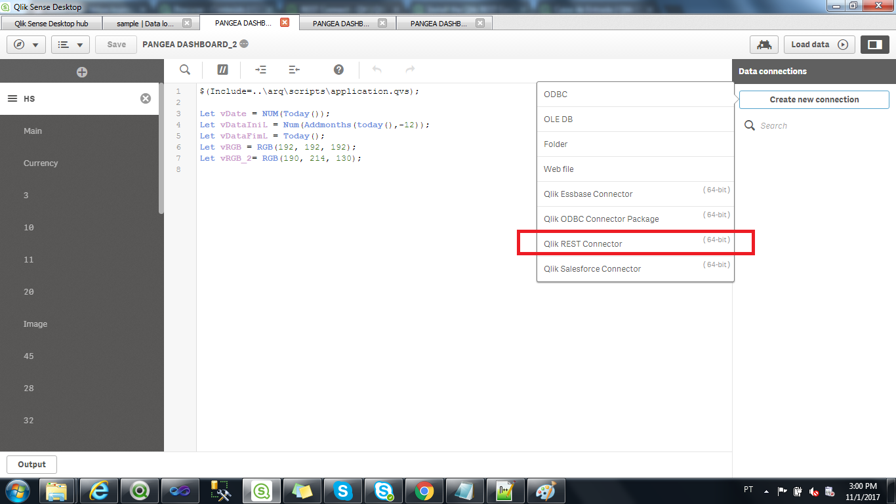Viewport: 896px width, 504px height.
Task: Click the PT language indicator
Action: click(748, 490)
